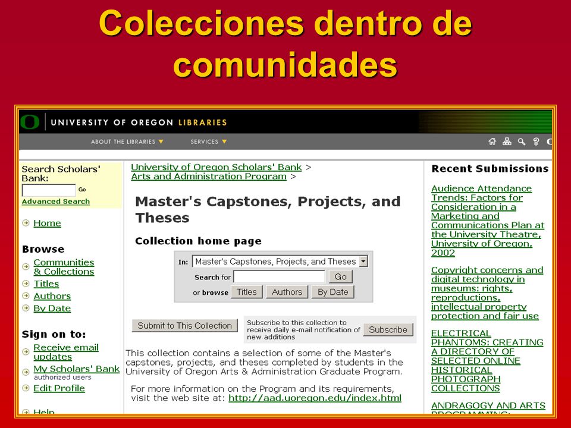Click bullet icon beside Home link

tap(26, 223)
